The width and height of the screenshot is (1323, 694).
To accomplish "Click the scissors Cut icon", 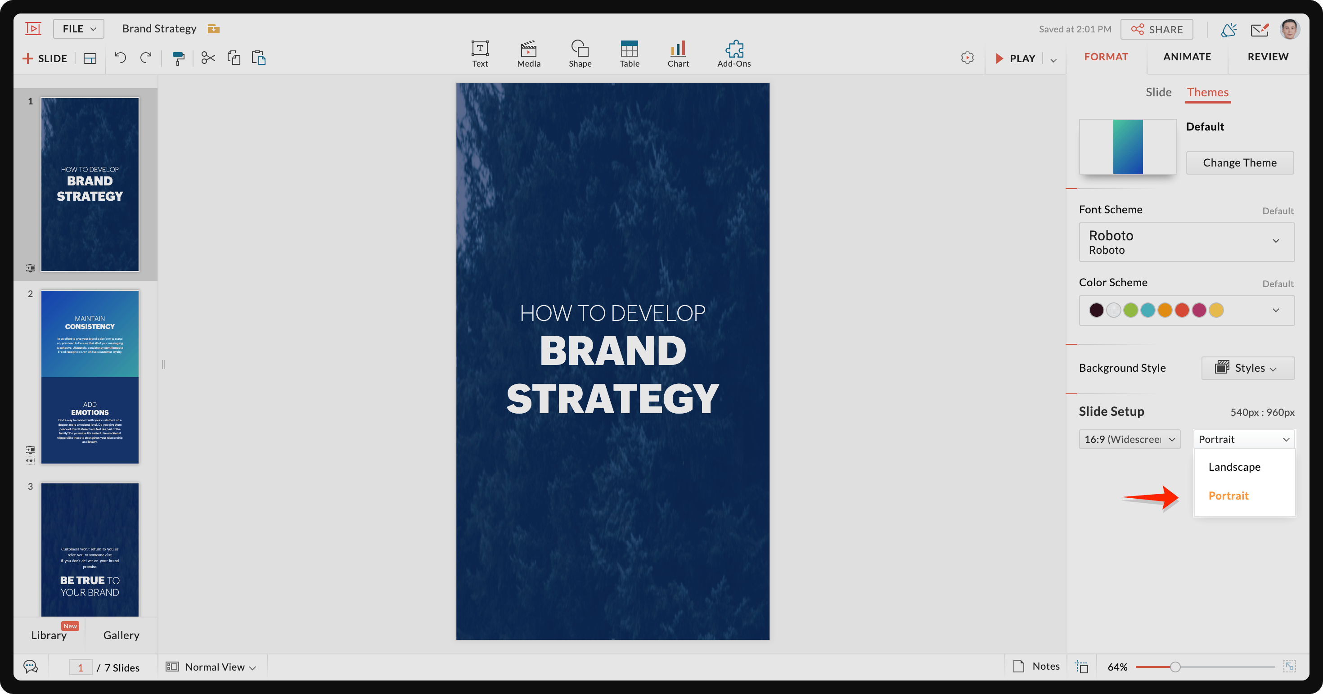I will point(208,58).
